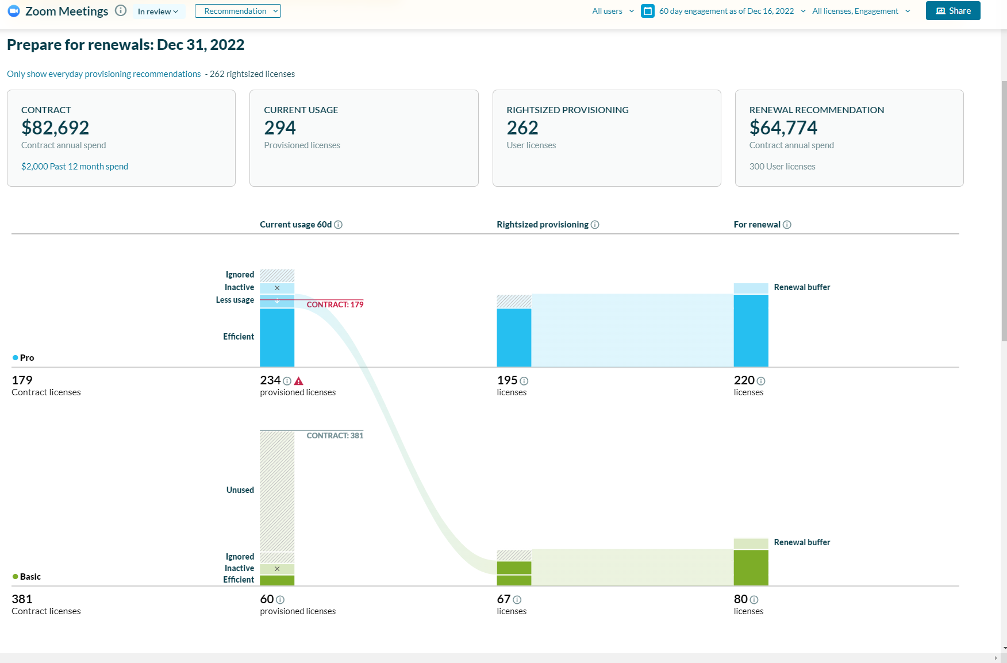Click the Share button
The image size is (1007, 663).
click(x=953, y=11)
